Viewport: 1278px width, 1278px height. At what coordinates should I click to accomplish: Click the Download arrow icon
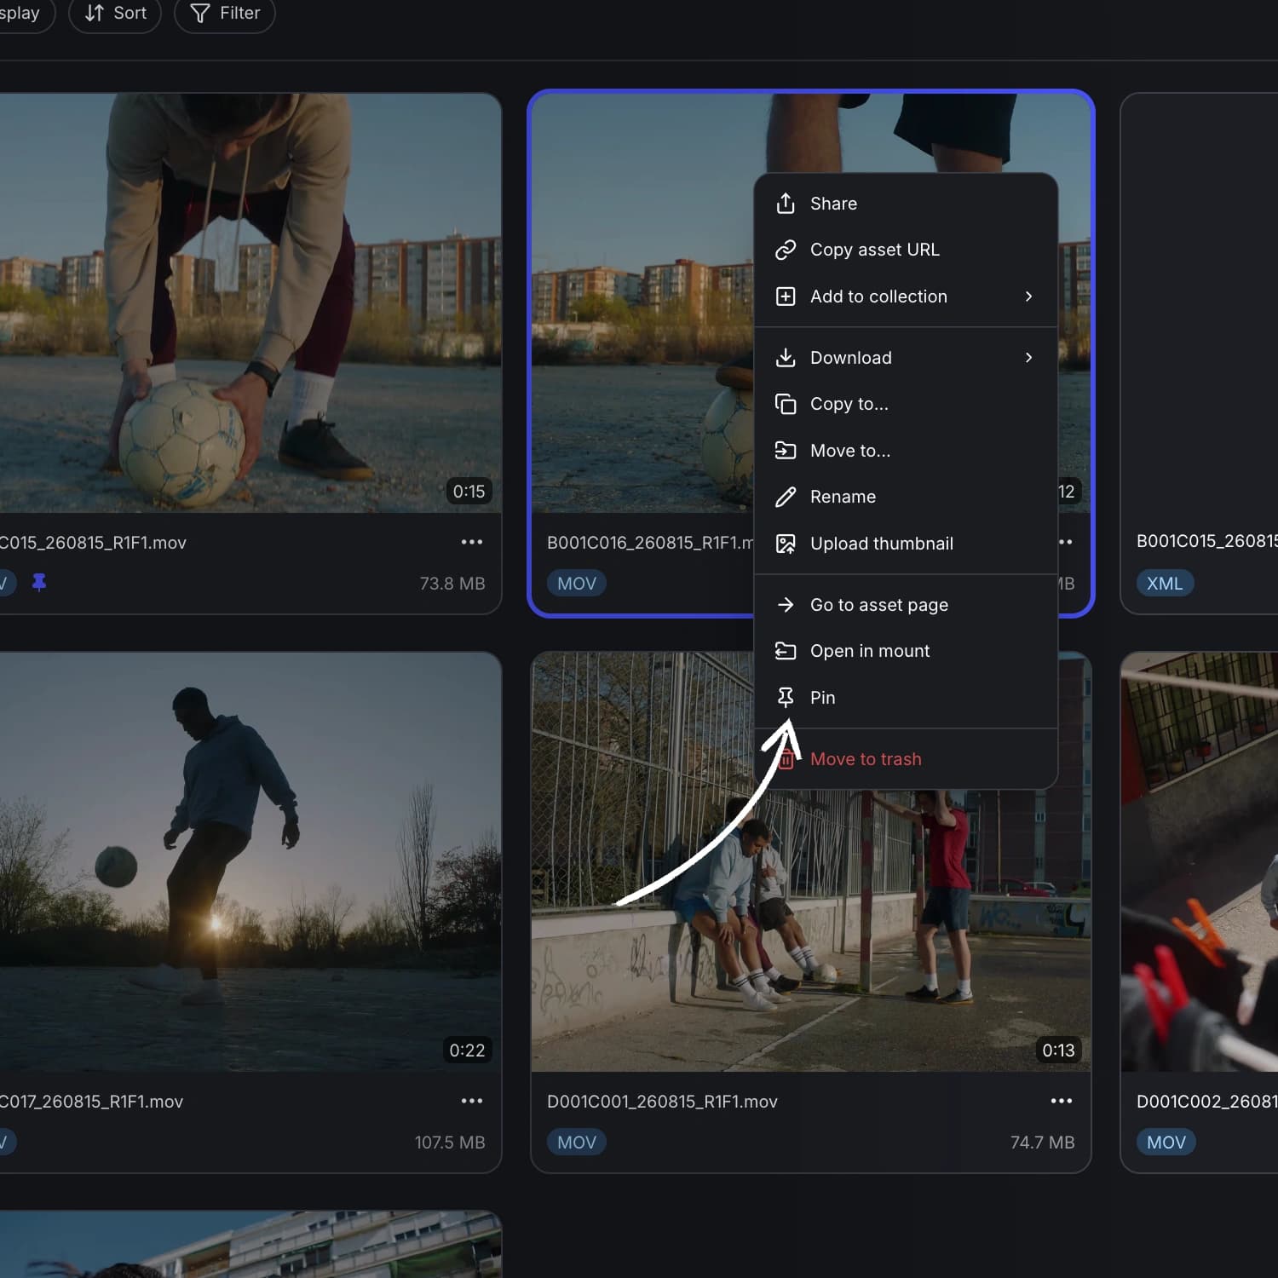(786, 358)
